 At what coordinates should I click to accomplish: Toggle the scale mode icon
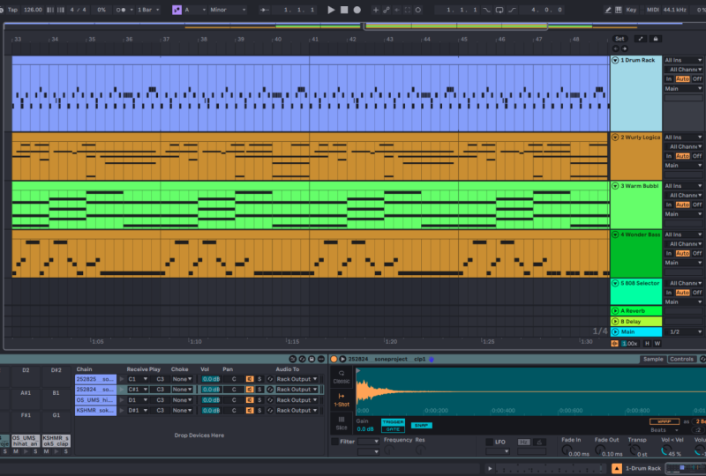click(x=177, y=10)
